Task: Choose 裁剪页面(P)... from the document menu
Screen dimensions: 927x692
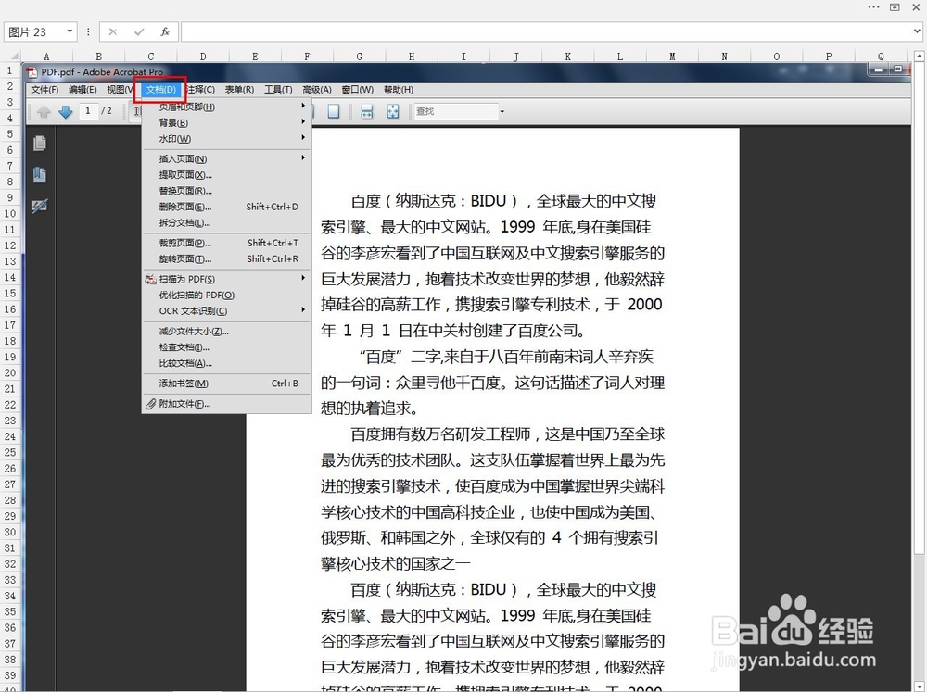Action: pyautogui.click(x=227, y=243)
